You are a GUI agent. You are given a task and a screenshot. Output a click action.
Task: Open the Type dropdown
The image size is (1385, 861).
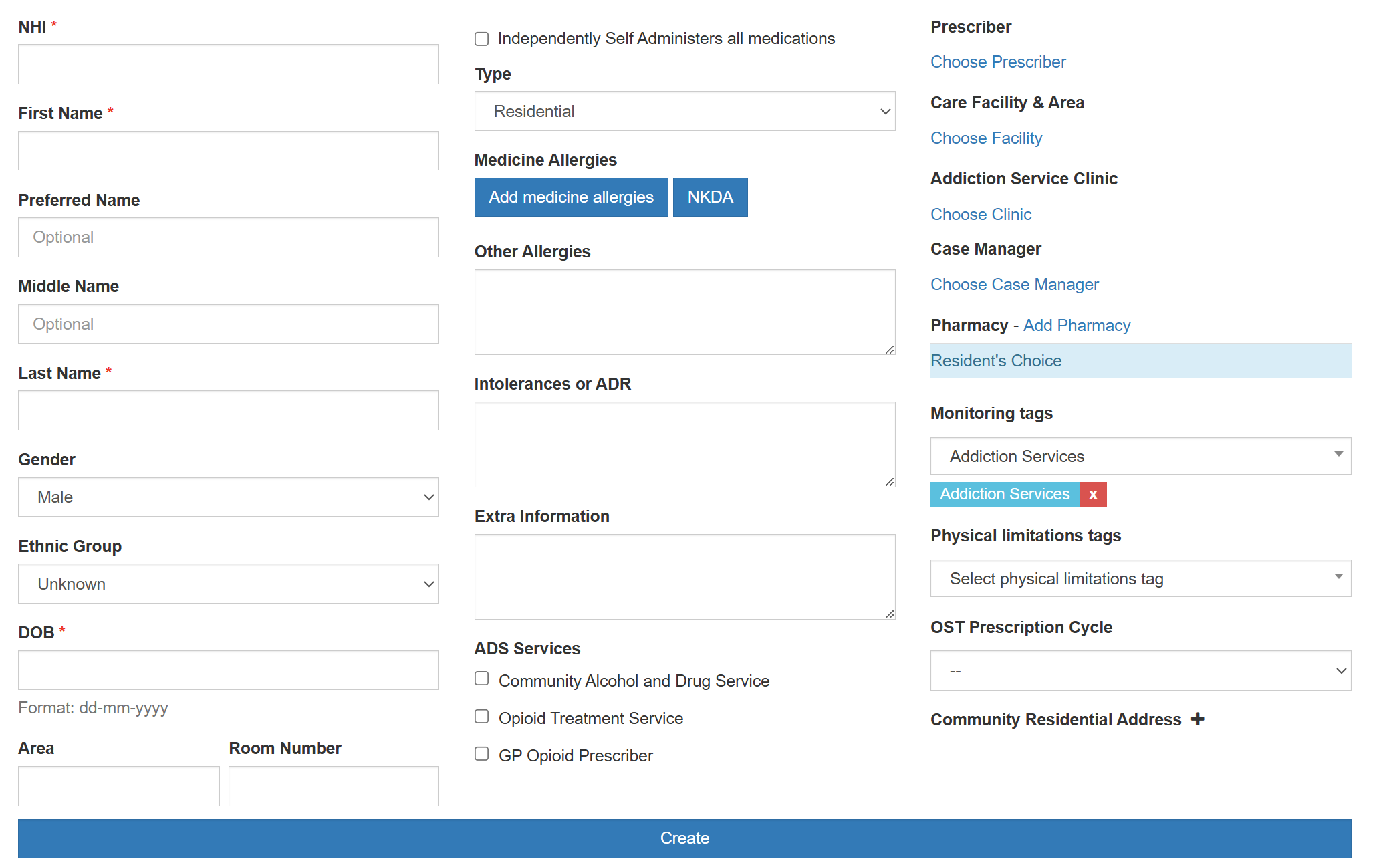point(684,112)
